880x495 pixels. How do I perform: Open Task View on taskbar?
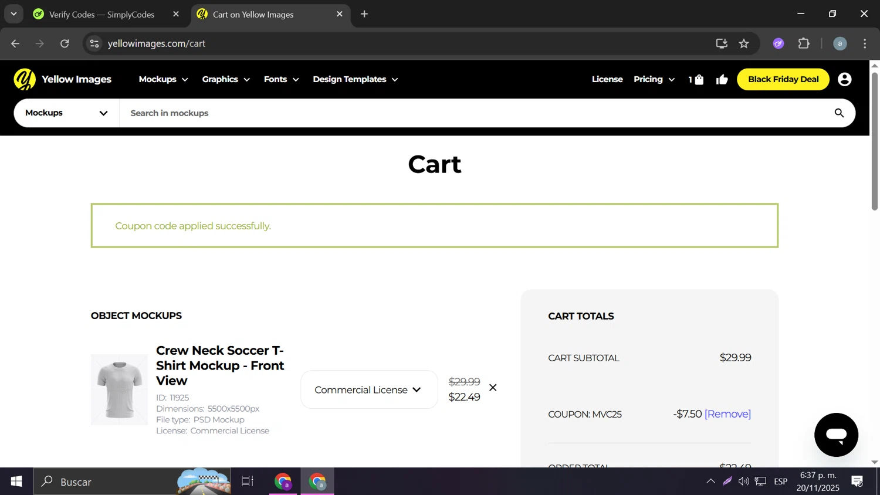tap(247, 482)
